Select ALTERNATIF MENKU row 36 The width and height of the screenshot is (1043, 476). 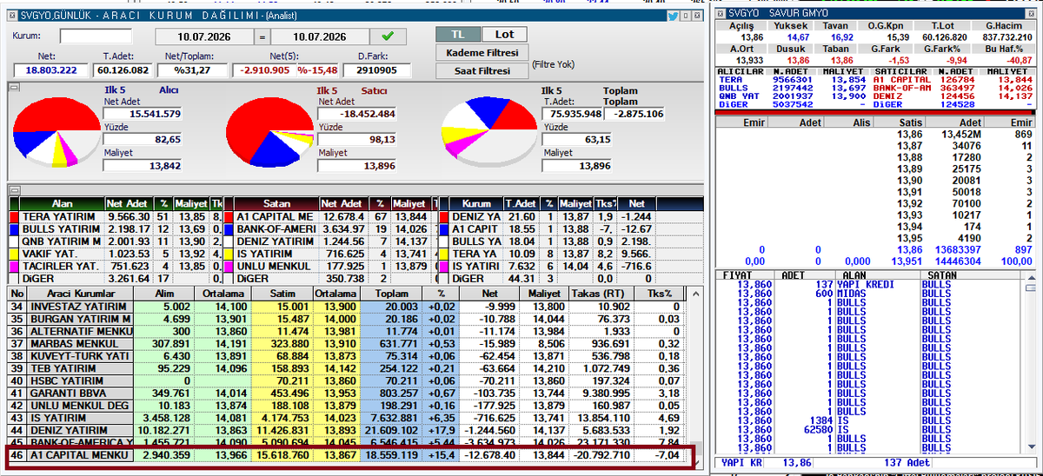[x=348, y=332]
